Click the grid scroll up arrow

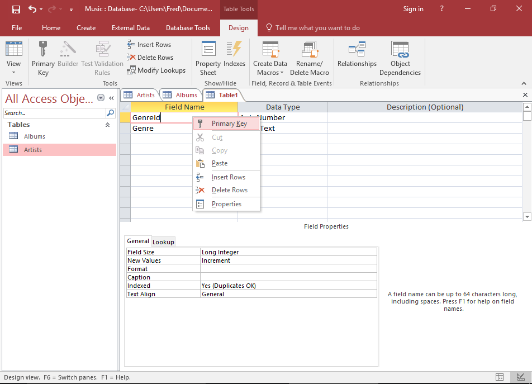[x=527, y=107]
